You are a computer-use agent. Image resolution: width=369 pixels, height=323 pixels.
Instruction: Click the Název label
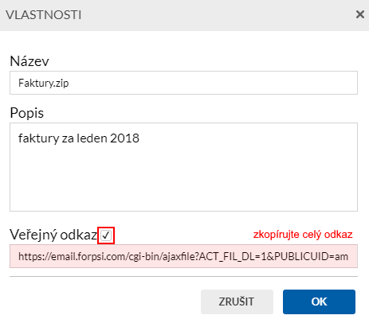pos(29,61)
